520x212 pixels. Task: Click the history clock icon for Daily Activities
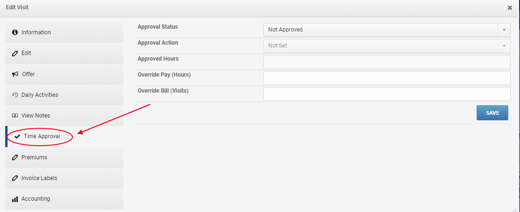point(15,95)
